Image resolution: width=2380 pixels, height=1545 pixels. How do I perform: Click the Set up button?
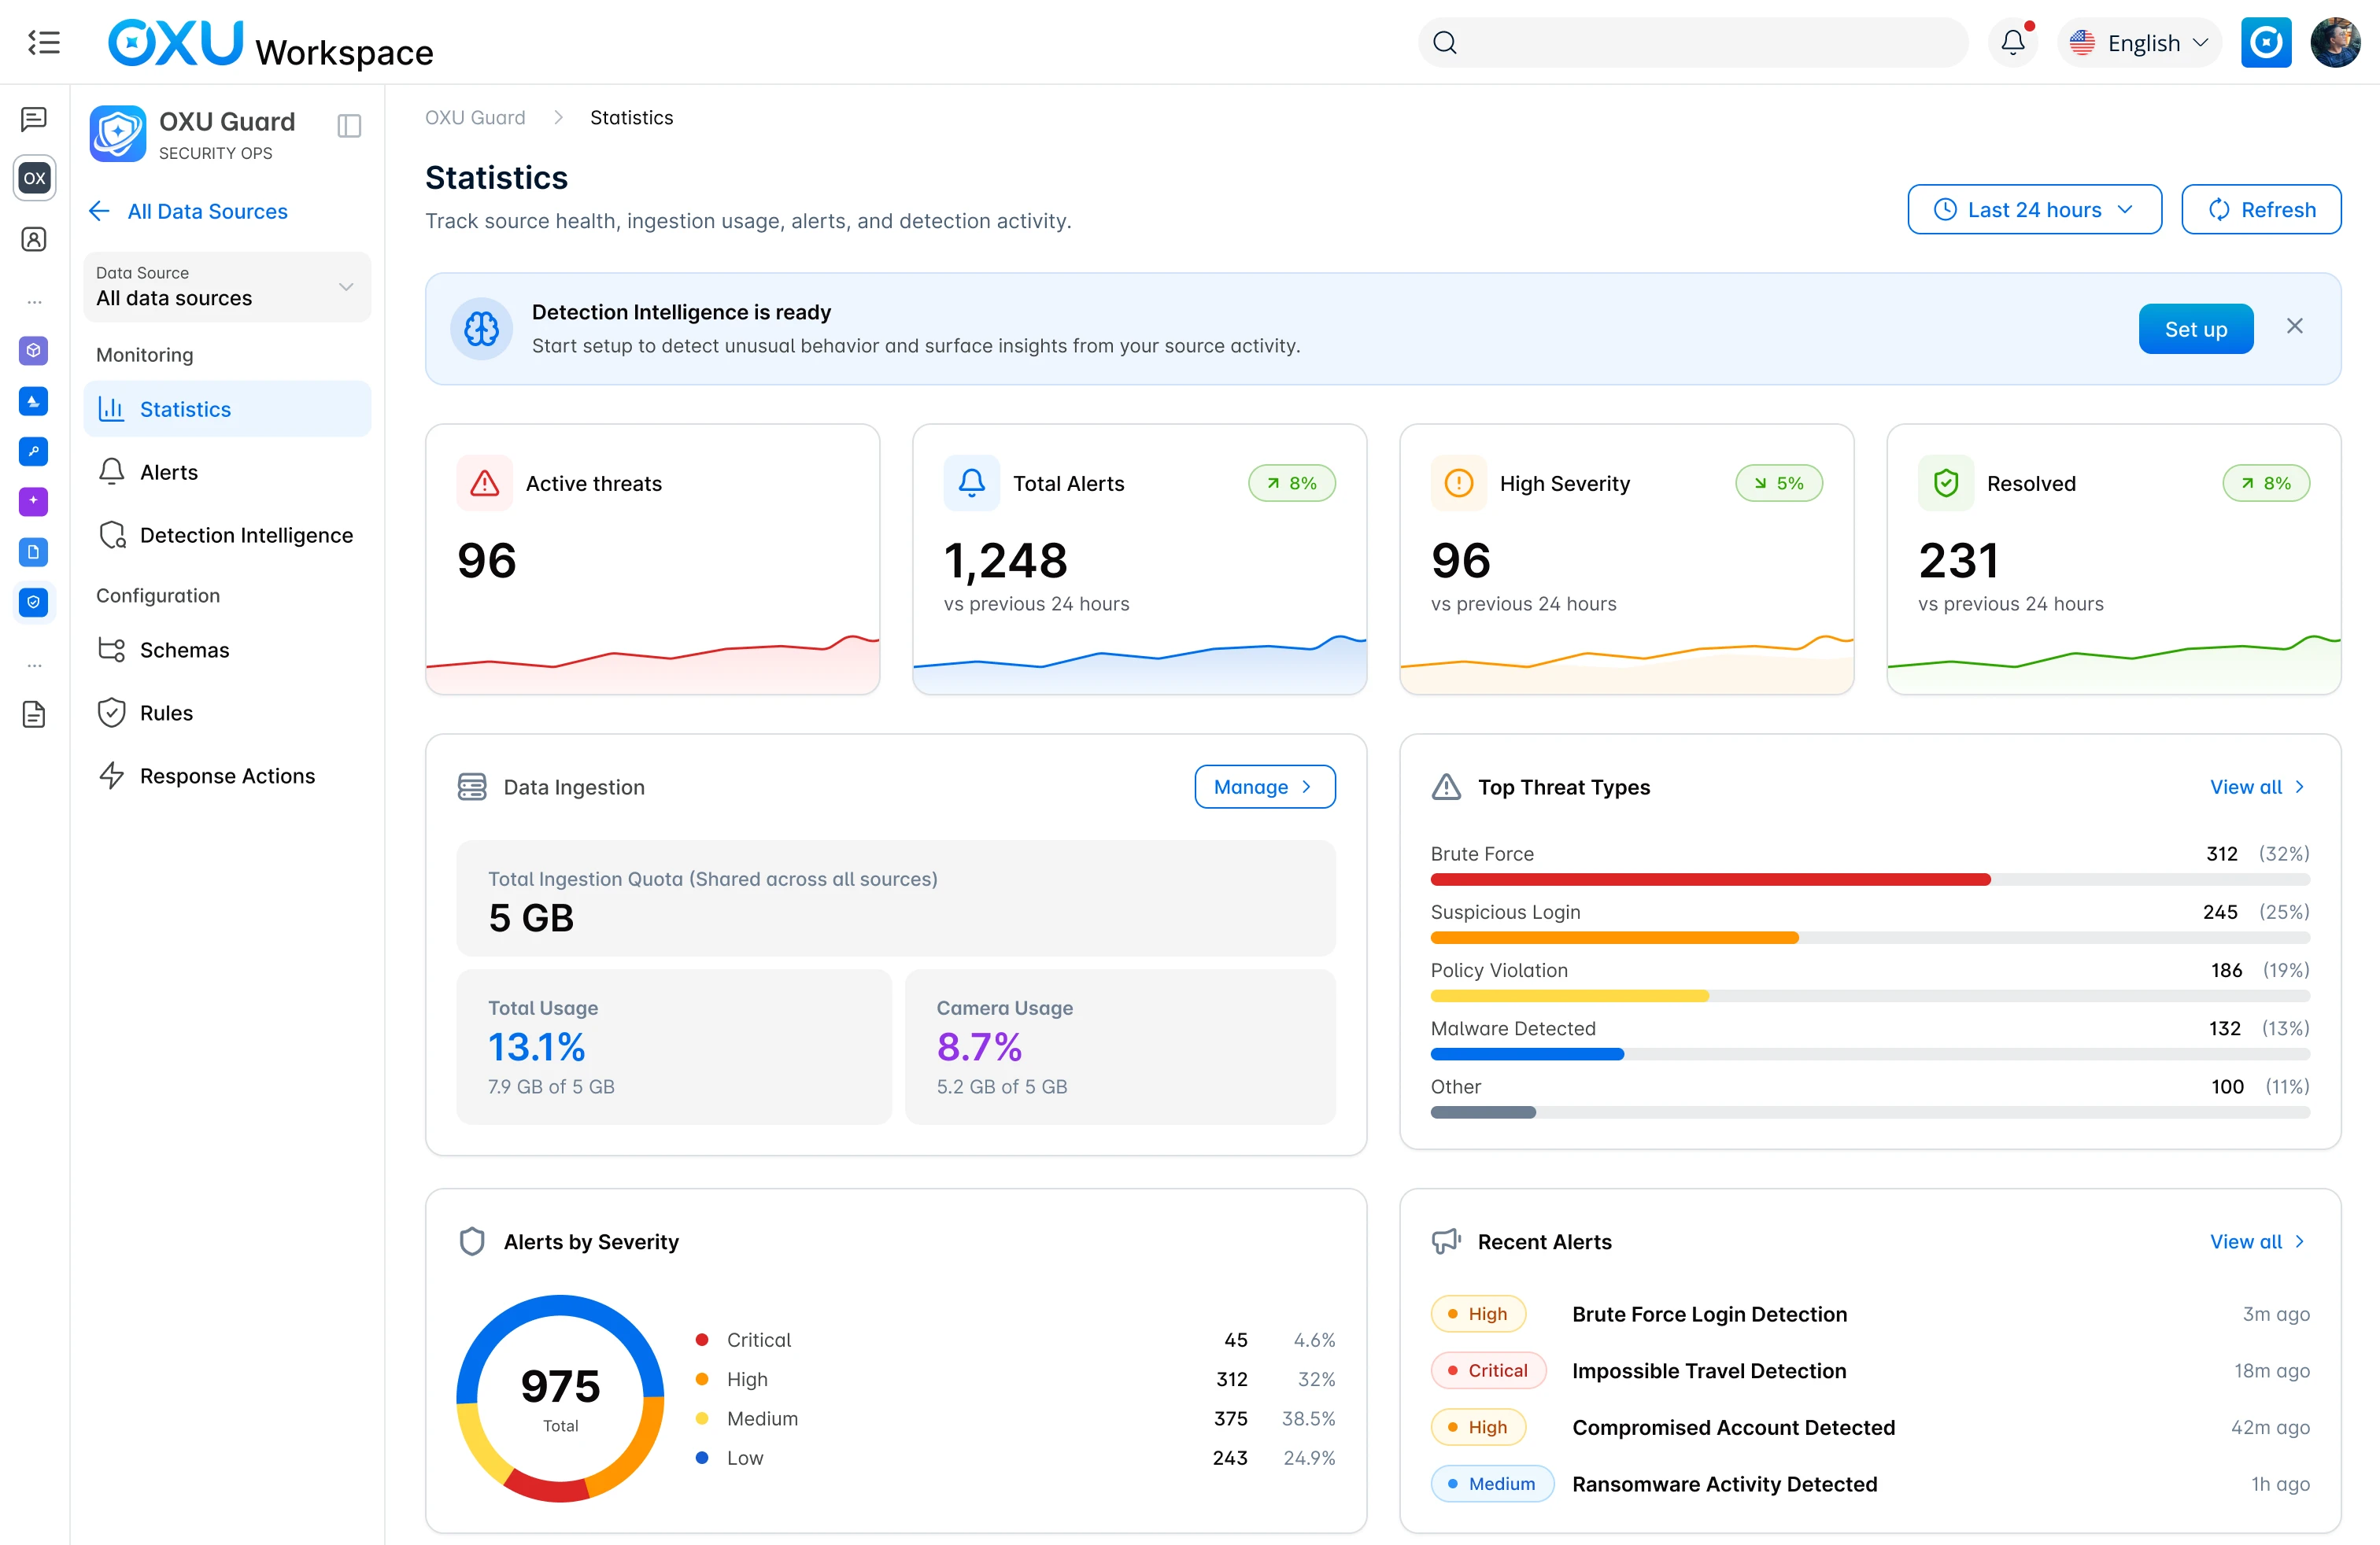point(2196,329)
